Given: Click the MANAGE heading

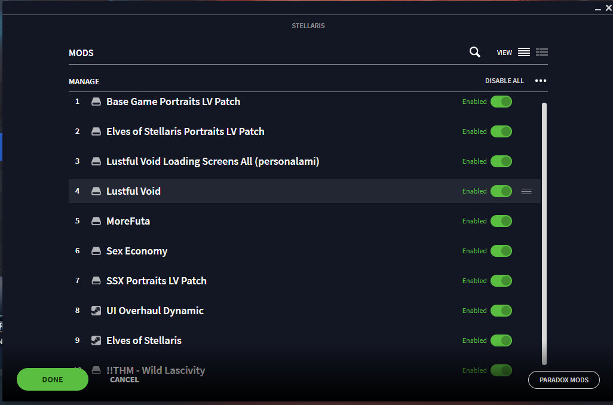Looking at the screenshot, I should (84, 81).
